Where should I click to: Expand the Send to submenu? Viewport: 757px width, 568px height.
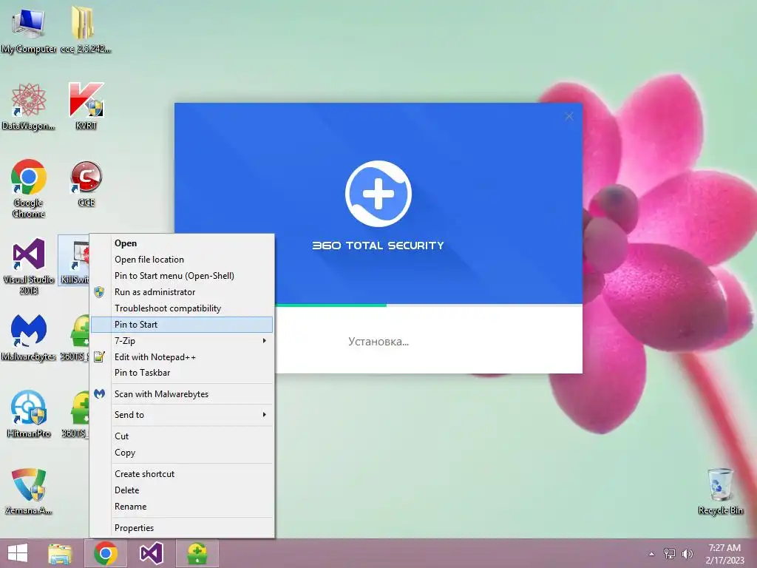182,415
